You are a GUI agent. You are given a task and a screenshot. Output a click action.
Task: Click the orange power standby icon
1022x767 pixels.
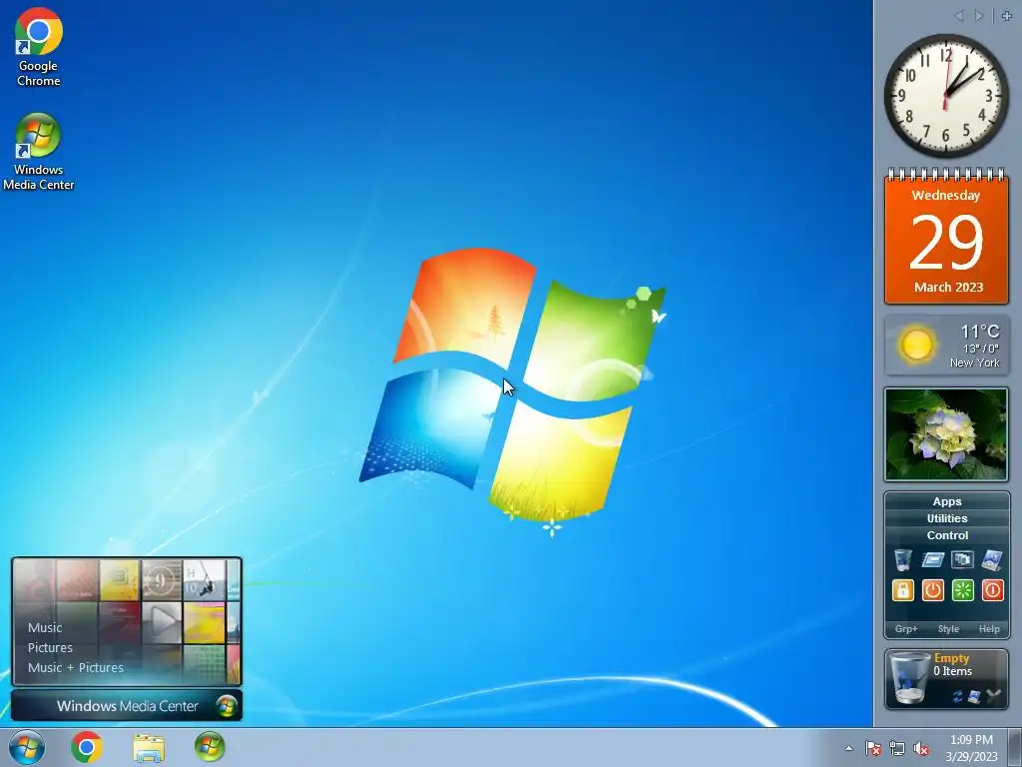pyautogui.click(x=933, y=590)
